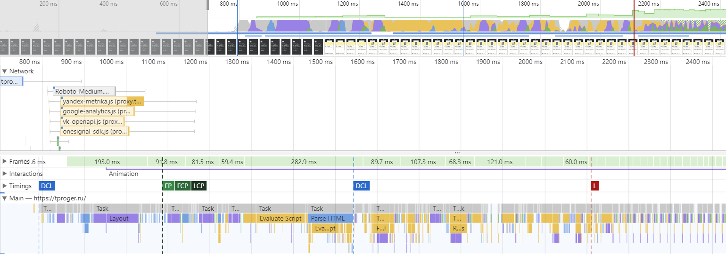
Task: Expand the Frames track
Action: coord(5,161)
